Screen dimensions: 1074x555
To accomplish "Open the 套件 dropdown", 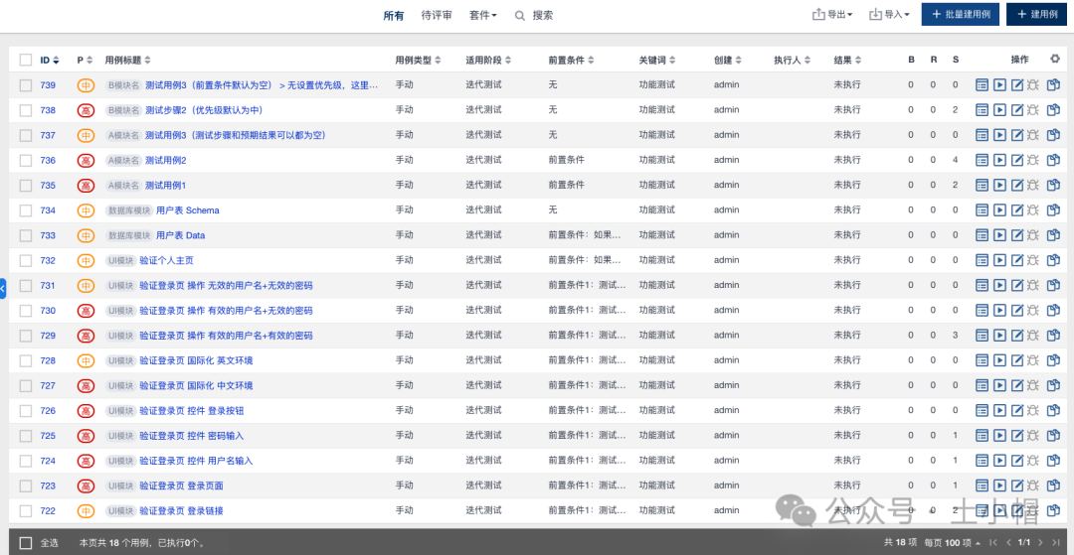I will click(483, 15).
